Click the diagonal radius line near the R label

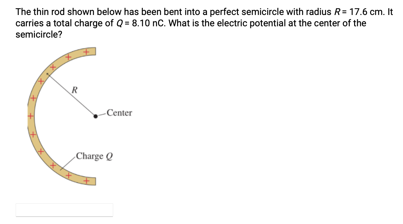coord(71,95)
